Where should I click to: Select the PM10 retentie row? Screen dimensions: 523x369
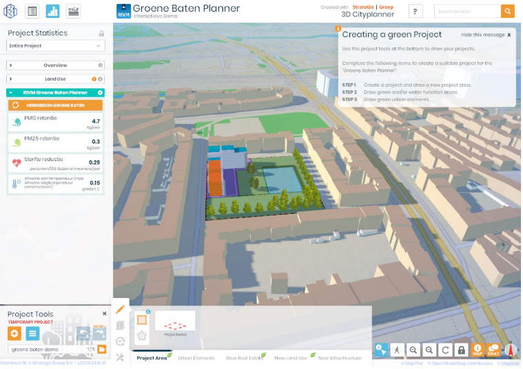coord(55,122)
